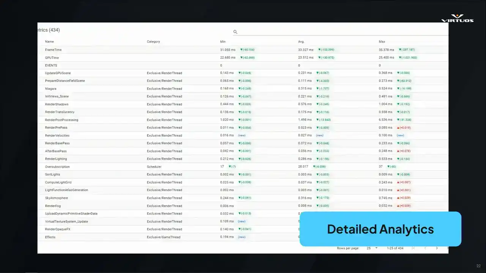Open the Rows per page dropdown
The width and height of the screenshot is (486, 273).
(x=372, y=248)
